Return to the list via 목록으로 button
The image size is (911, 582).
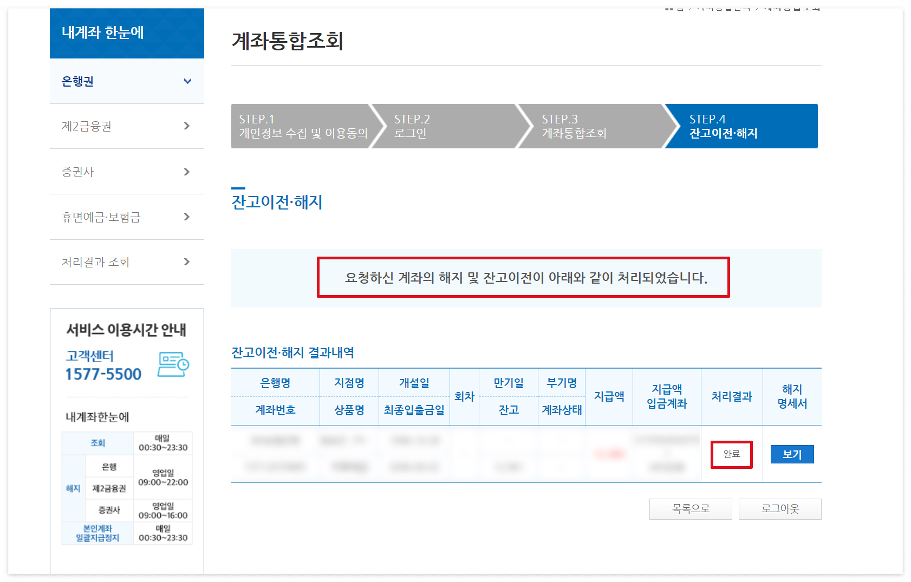[690, 509]
